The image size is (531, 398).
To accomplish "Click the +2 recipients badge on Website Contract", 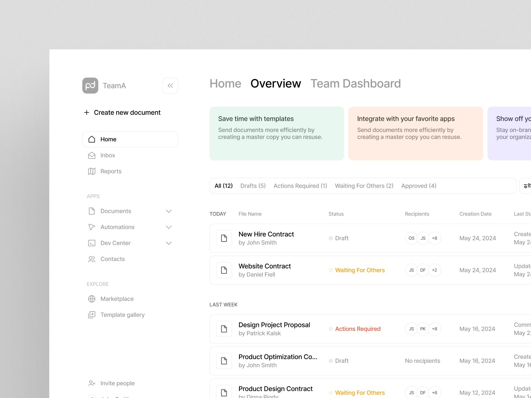I will [x=434, y=270].
